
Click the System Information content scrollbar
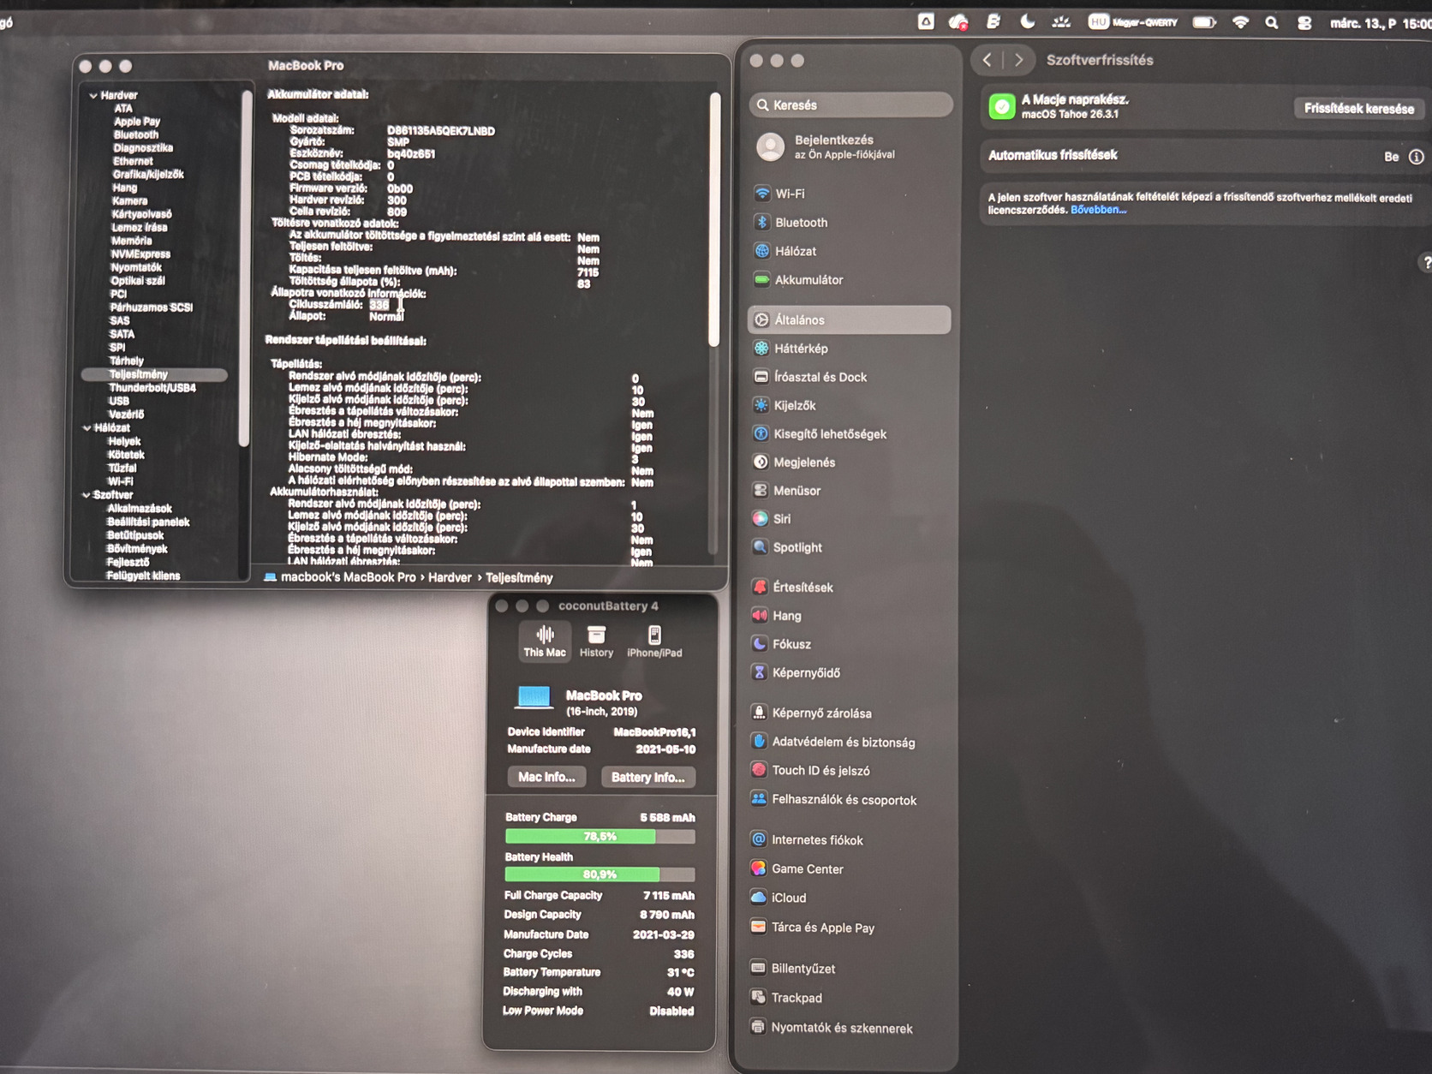tap(714, 220)
